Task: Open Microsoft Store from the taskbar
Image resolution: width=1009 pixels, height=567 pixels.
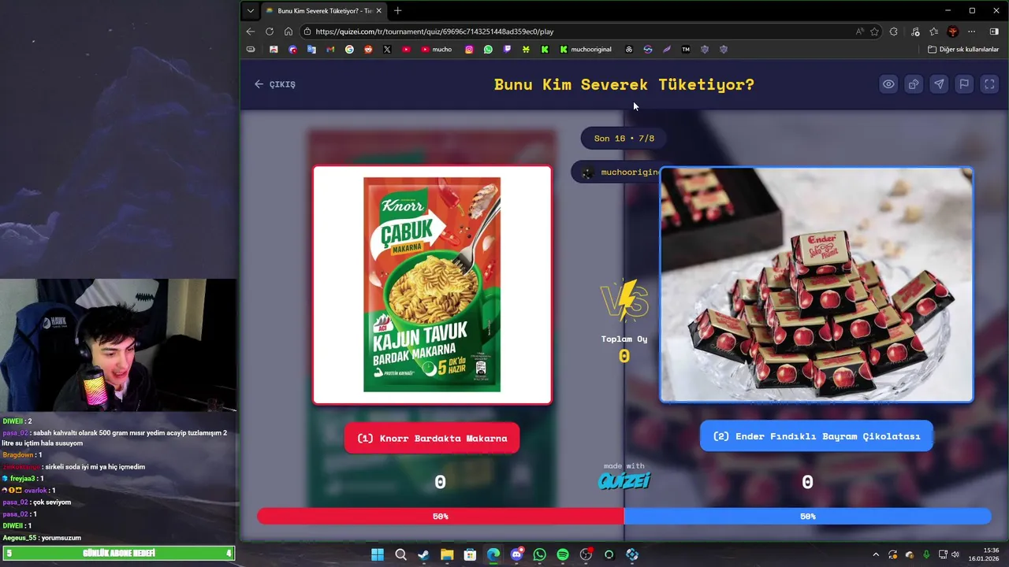Action: (470, 554)
